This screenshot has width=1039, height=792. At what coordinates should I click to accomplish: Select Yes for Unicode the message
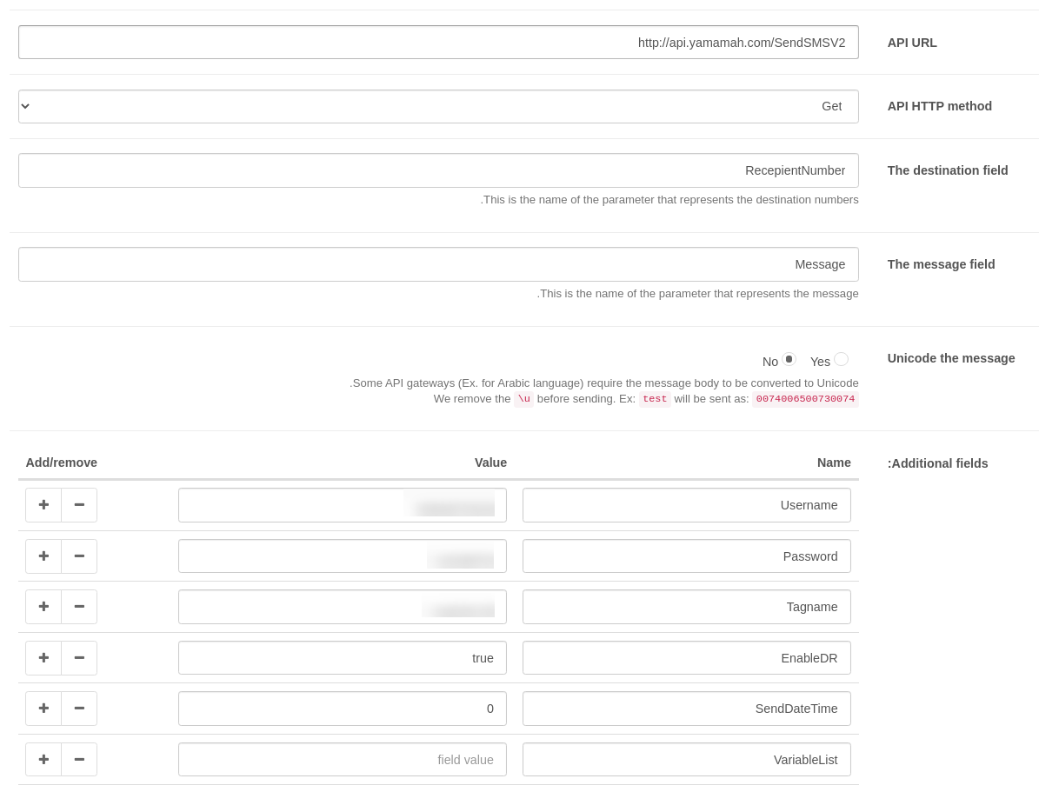pyautogui.click(x=841, y=359)
